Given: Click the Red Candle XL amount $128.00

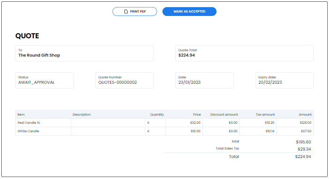Looking at the screenshot, I should [x=306, y=123].
